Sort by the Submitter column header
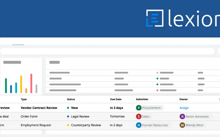The height and width of the screenshot is (137, 220). [x=142, y=99]
